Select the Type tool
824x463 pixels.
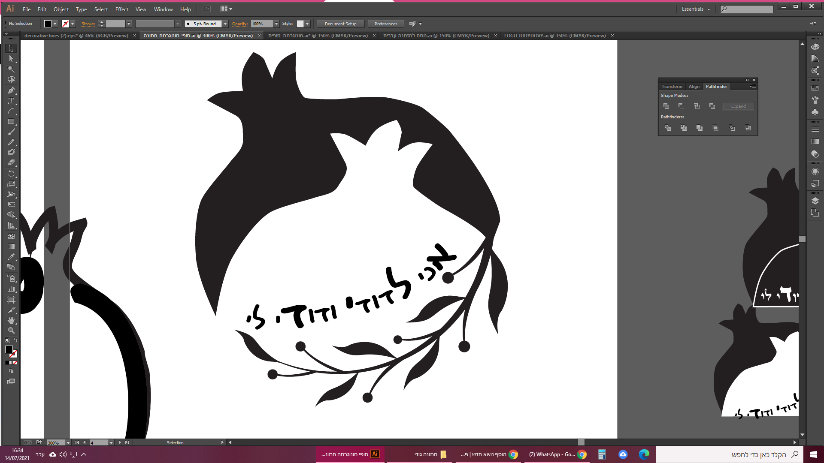pyautogui.click(x=11, y=101)
